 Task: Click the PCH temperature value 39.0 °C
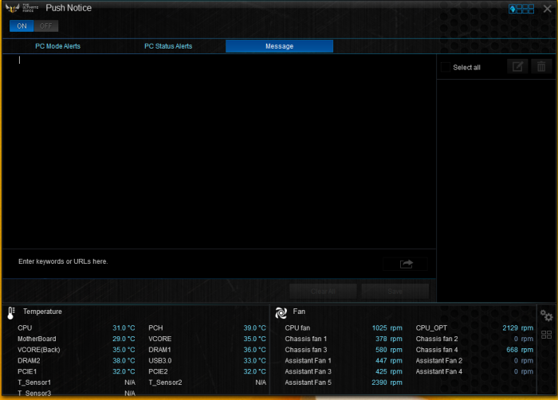[254, 327]
